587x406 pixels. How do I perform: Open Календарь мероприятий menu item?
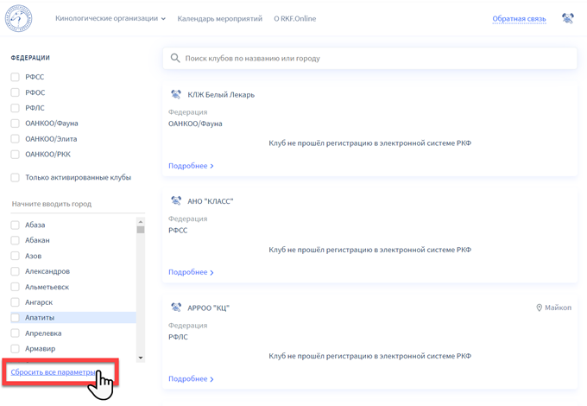pyautogui.click(x=219, y=18)
